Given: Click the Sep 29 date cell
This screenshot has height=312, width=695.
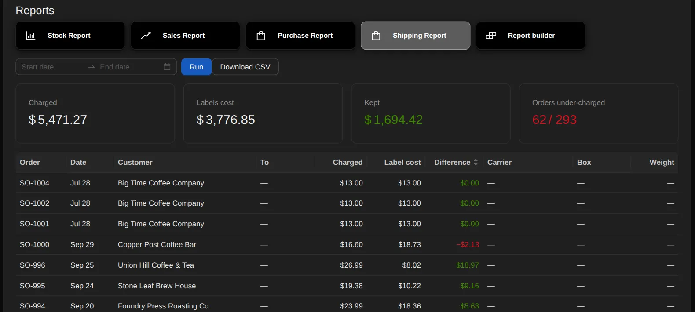Looking at the screenshot, I should (x=82, y=244).
